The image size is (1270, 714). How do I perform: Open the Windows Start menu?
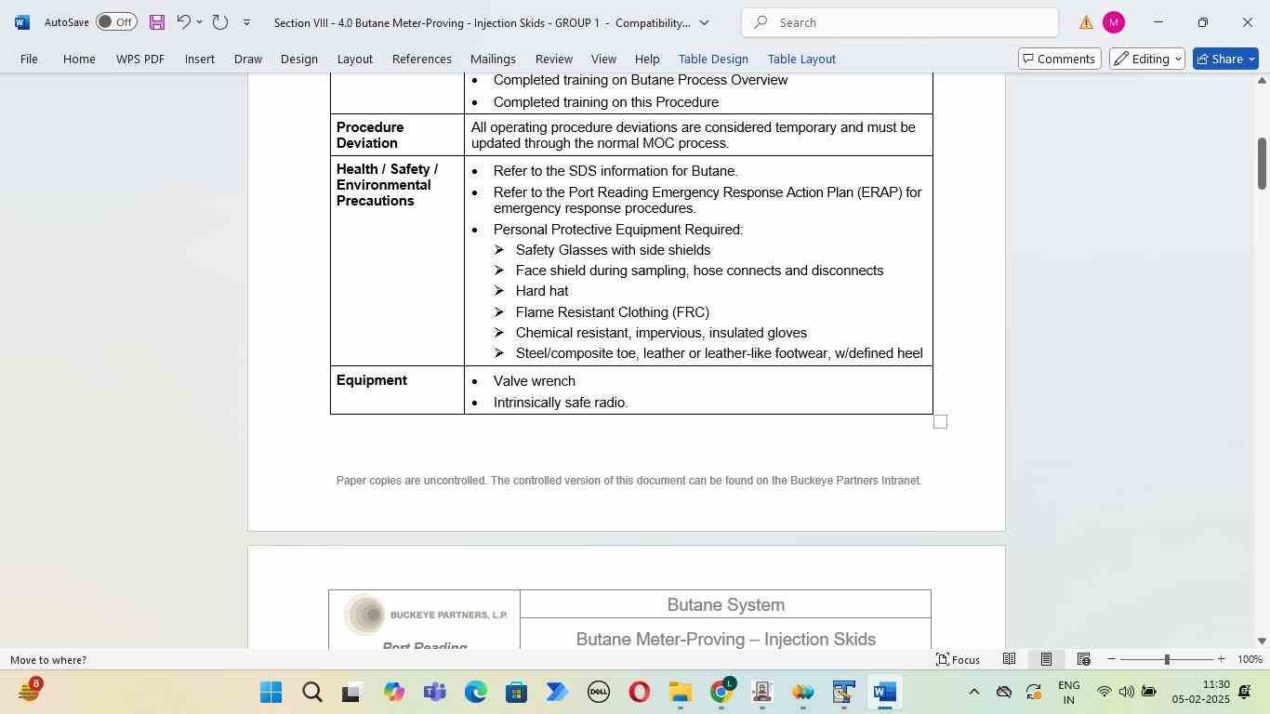(271, 693)
